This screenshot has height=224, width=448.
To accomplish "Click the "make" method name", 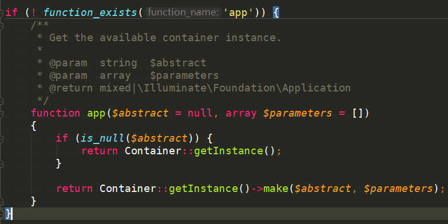I will [x=276, y=189].
